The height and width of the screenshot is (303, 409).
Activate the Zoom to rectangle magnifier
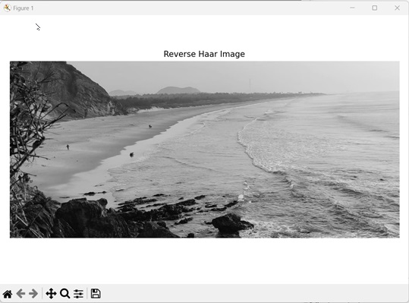click(64, 294)
